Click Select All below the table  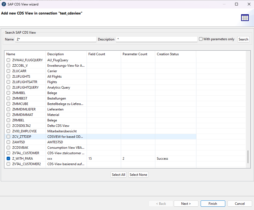point(118,174)
